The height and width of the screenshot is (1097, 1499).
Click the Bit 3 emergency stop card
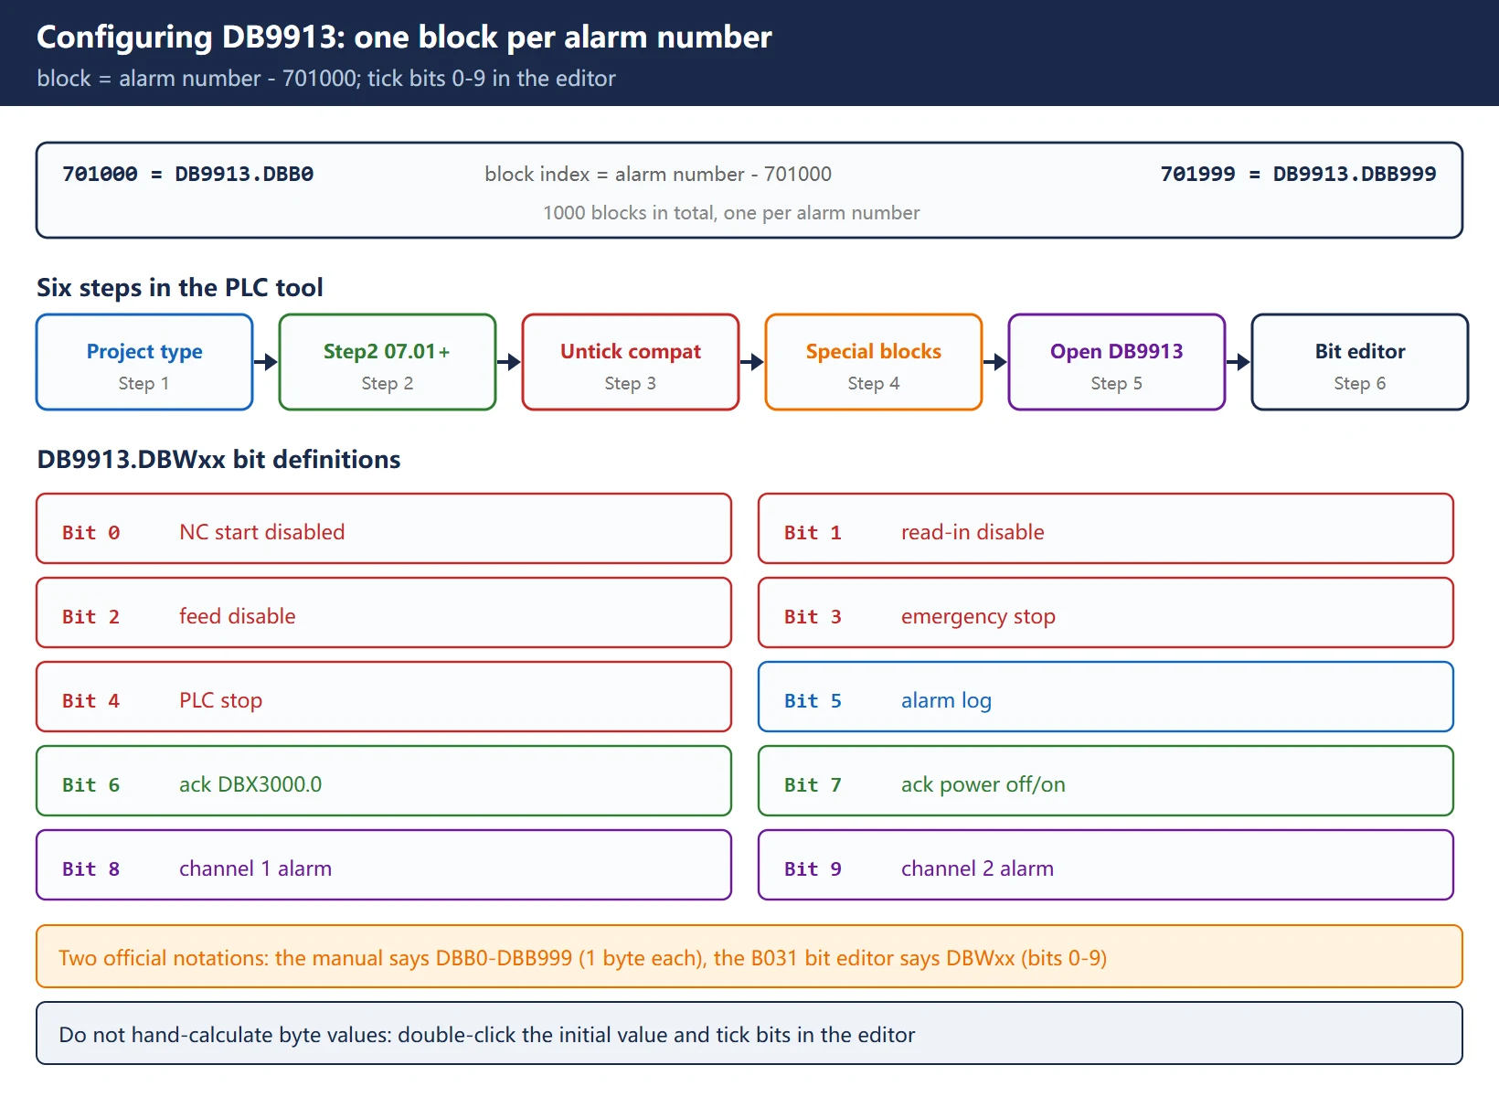click(1106, 612)
